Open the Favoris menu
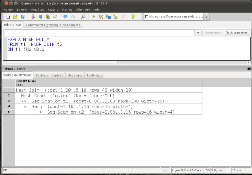Image resolution: width=252 pixels, height=175 pixels. [53, 10]
